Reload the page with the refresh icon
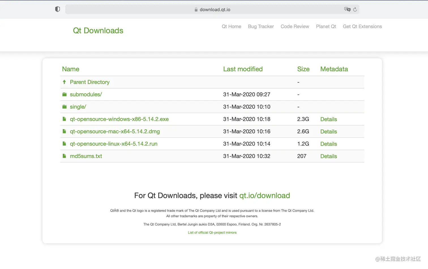This screenshot has height=269, width=428. tap(355, 9)
